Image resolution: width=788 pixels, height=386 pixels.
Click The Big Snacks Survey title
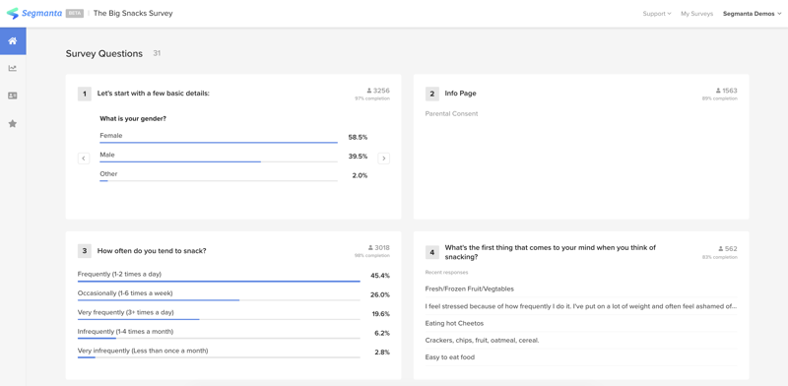(x=133, y=14)
